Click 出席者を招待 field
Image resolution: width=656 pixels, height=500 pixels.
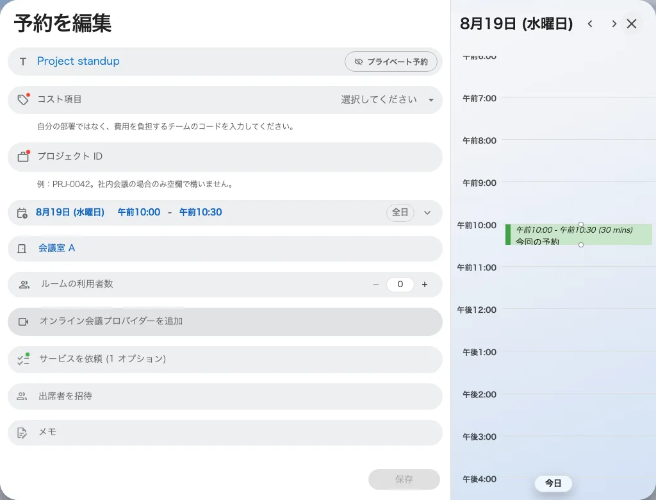(x=225, y=396)
